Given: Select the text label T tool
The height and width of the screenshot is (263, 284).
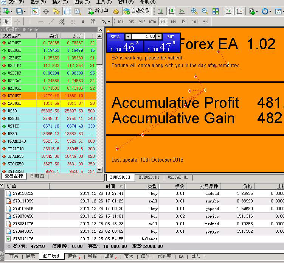Looking at the screenshot, I should 93,22.
